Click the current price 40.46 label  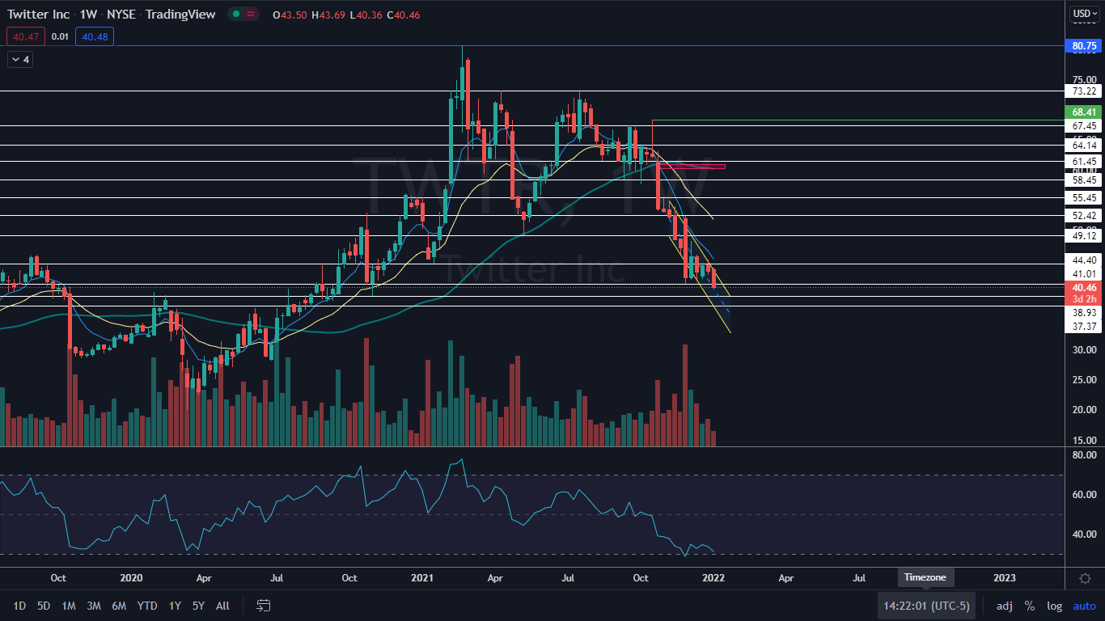(x=1084, y=288)
